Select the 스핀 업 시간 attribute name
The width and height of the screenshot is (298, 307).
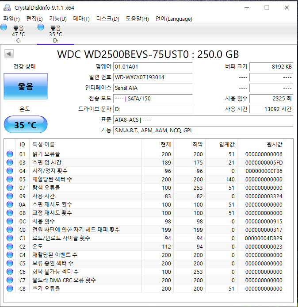[47, 162]
